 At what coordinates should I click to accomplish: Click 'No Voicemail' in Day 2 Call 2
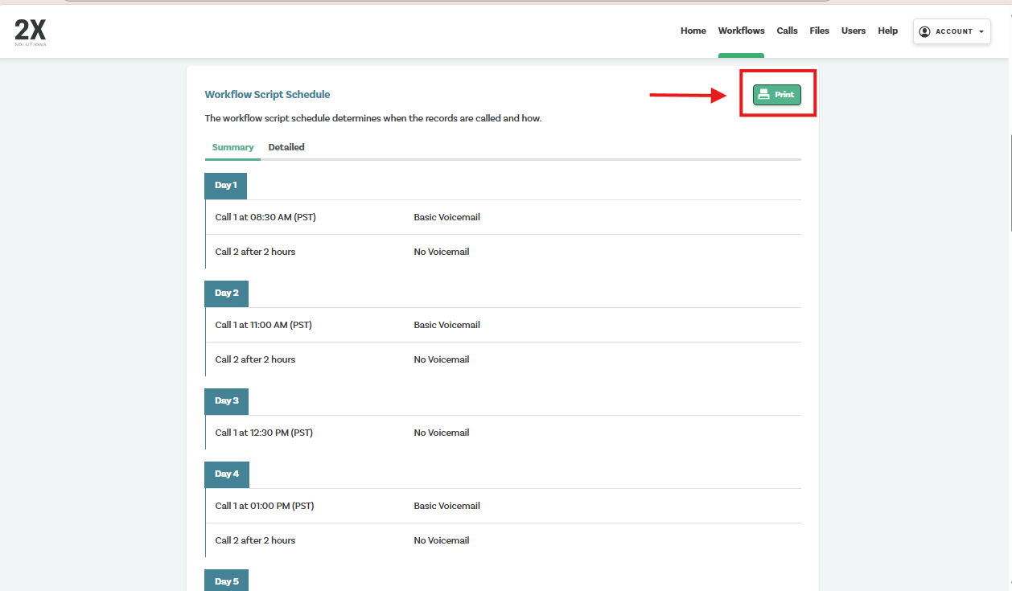pyautogui.click(x=442, y=359)
